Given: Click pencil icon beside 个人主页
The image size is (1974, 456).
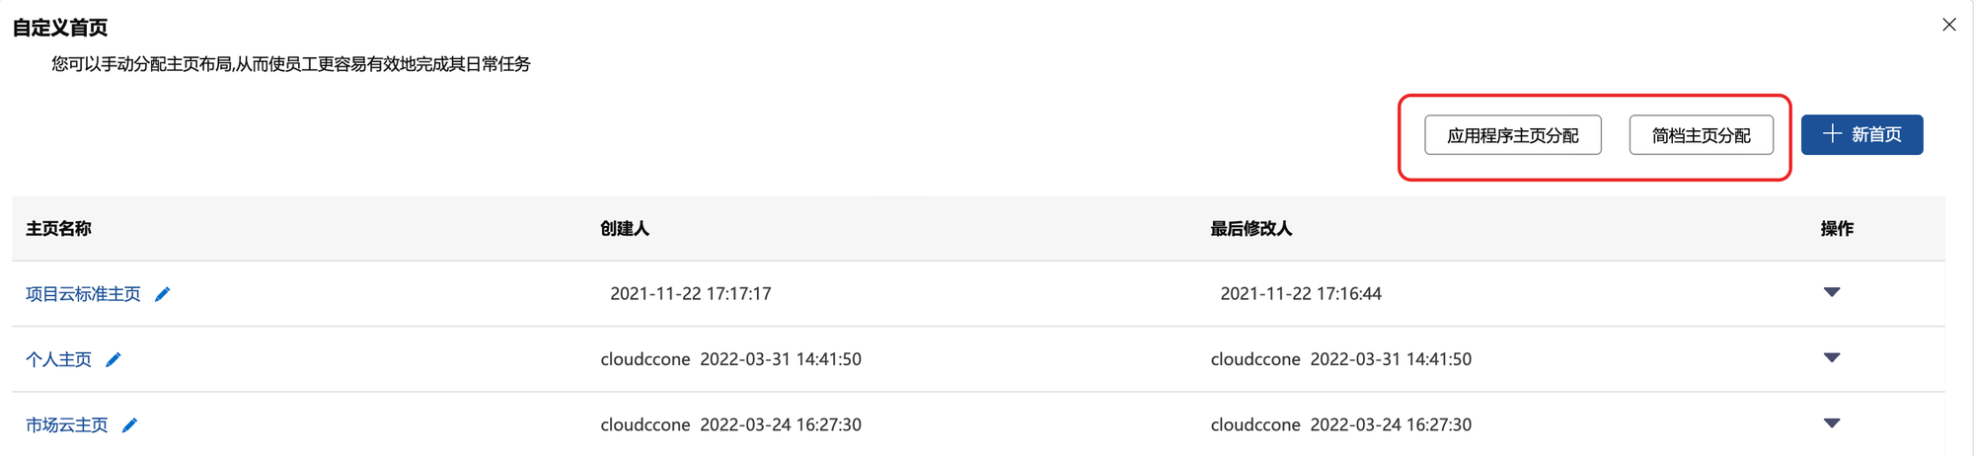Looking at the screenshot, I should (x=114, y=359).
